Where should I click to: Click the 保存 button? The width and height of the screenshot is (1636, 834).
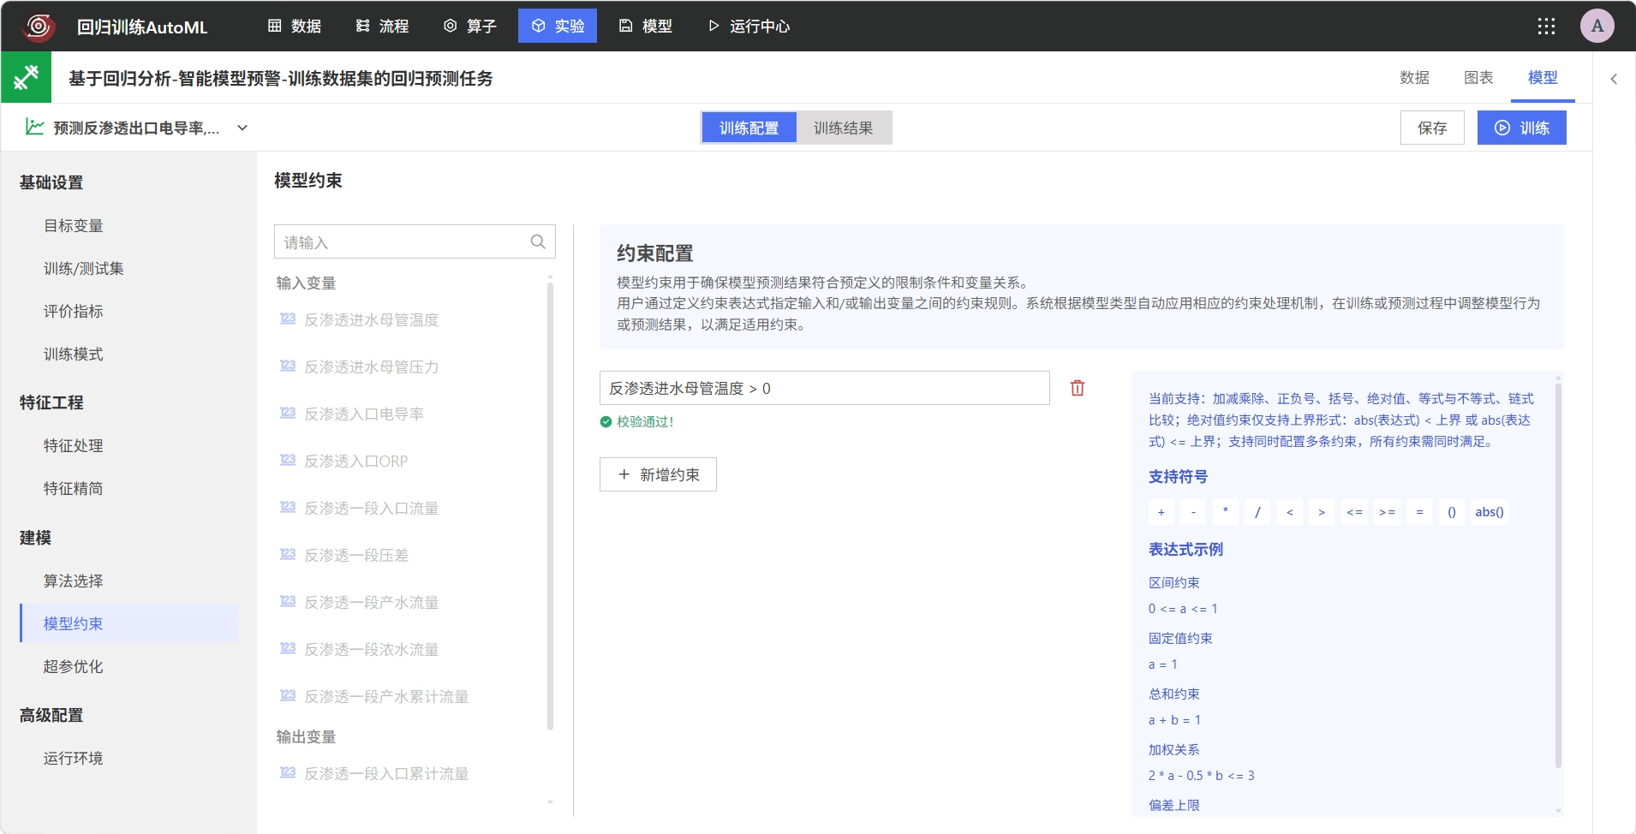[x=1432, y=128]
